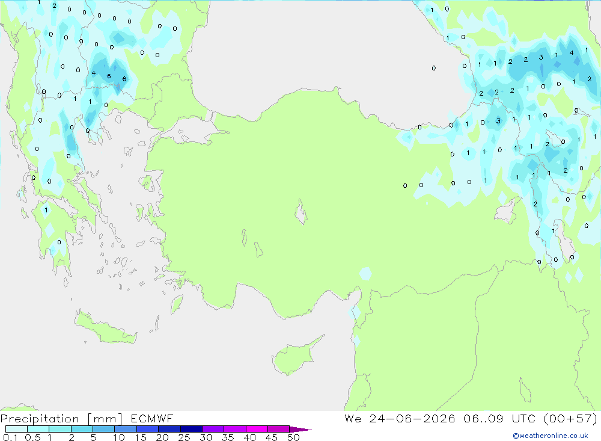
Task: Select the 5–10 mm legend color swatch
Action: point(104,429)
